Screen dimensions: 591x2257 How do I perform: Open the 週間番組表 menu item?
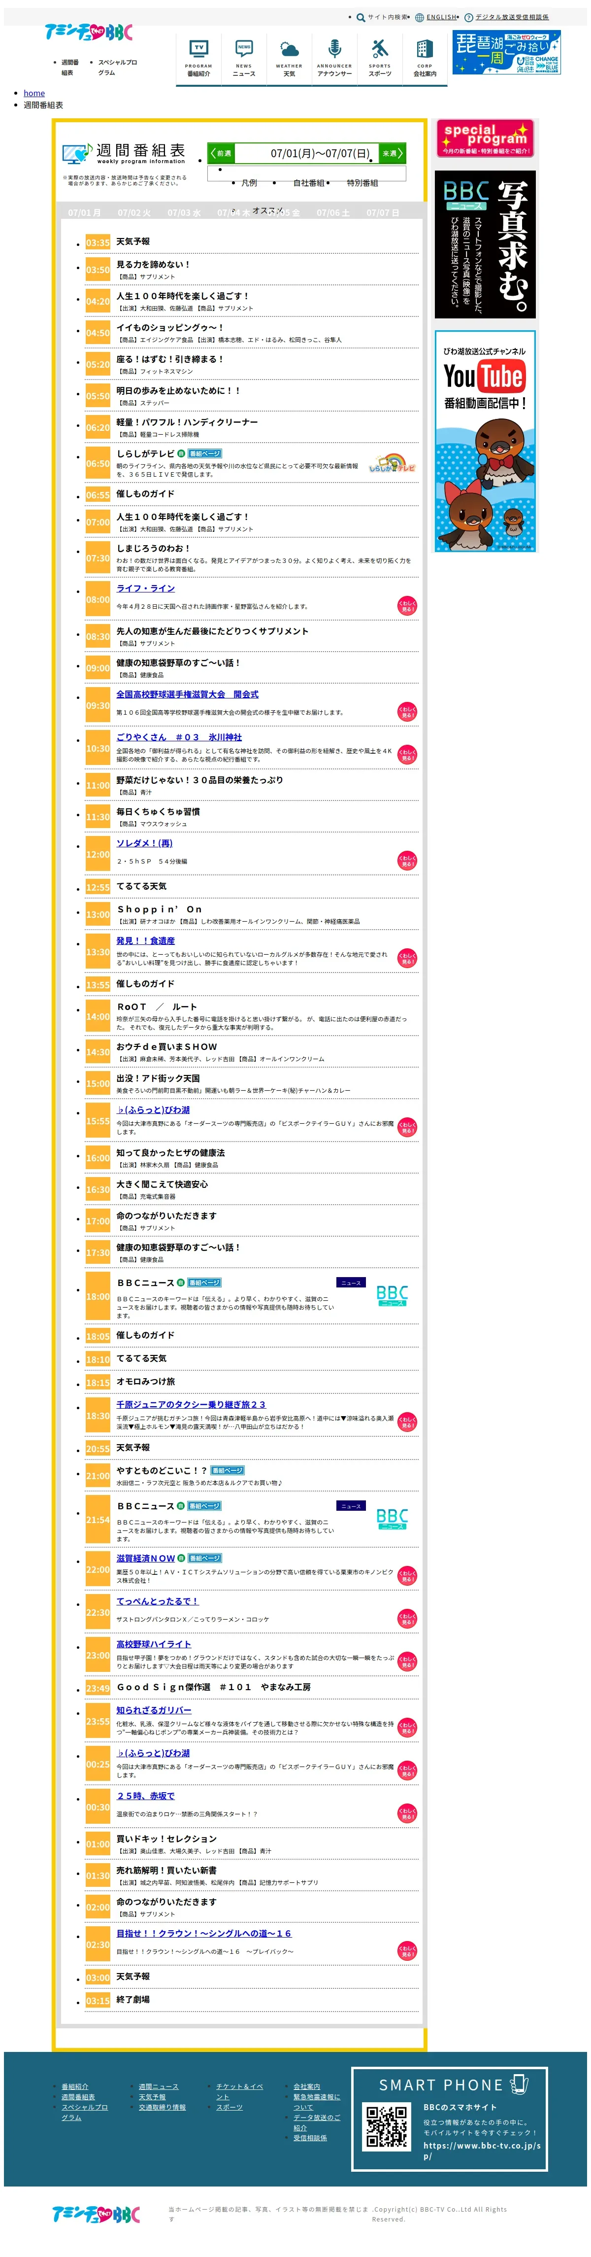click(x=70, y=68)
